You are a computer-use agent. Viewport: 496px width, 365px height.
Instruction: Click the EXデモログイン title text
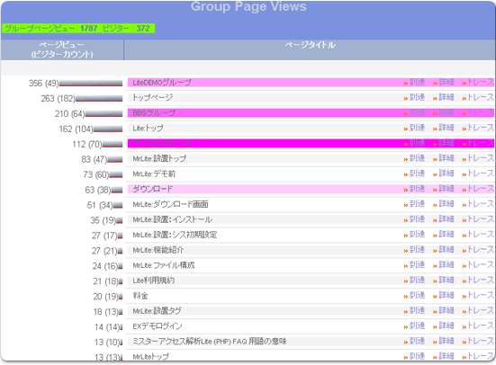tap(158, 325)
